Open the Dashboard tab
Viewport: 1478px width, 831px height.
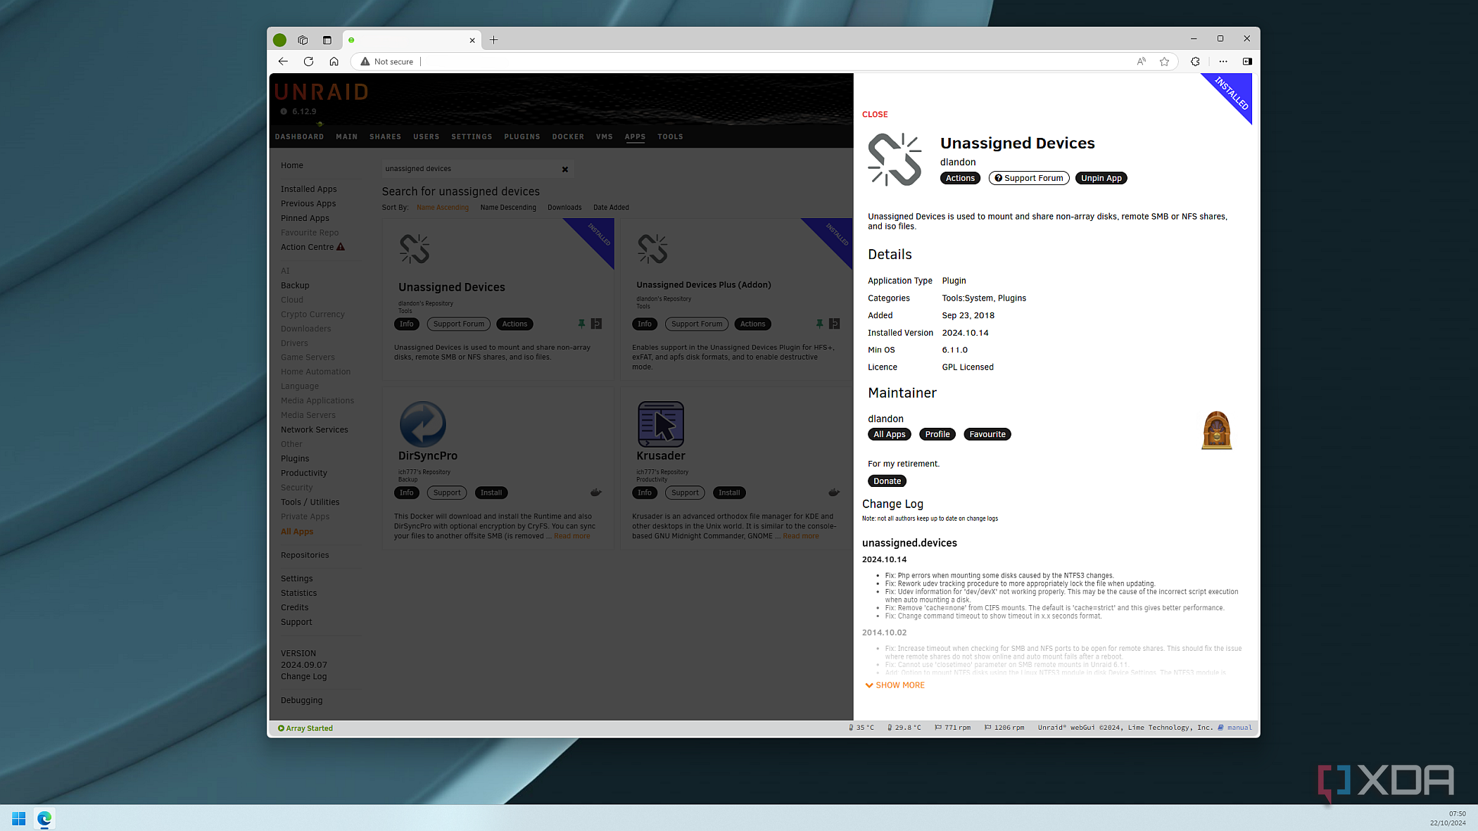click(299, 137)
